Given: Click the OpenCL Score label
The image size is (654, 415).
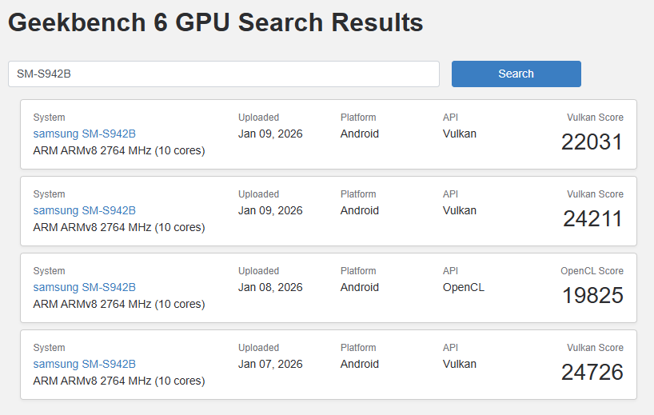Looking at the screenshot, I should tap(592, 271).
